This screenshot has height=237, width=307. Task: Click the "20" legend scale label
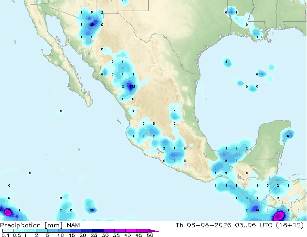[x=83, y=235]
